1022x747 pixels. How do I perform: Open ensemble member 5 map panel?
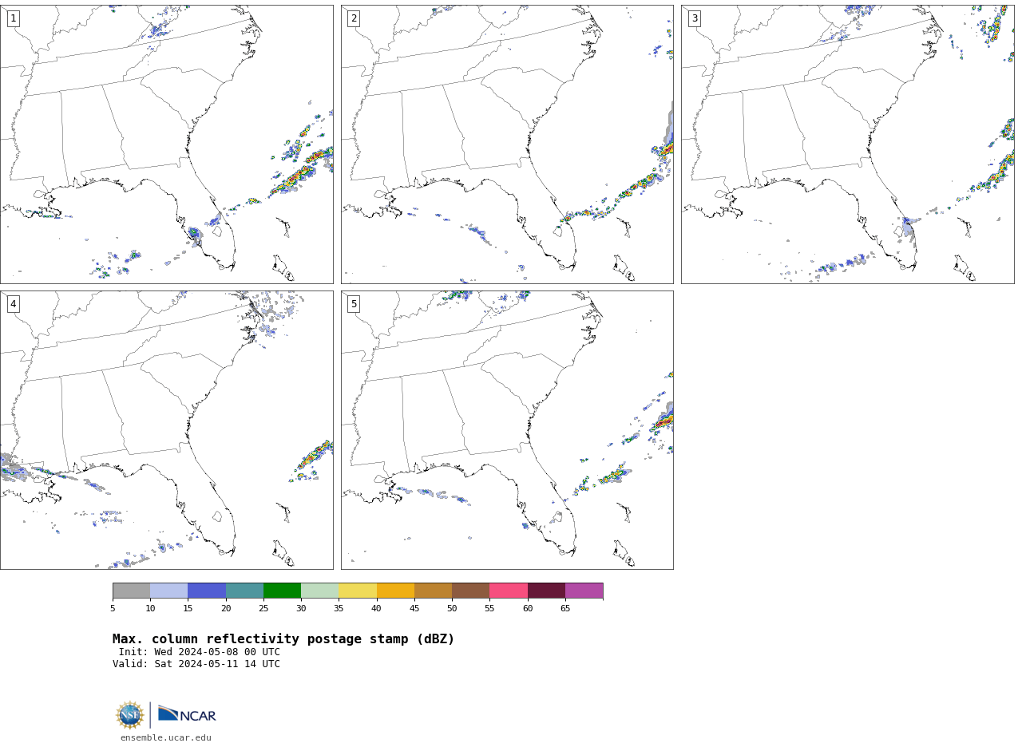pos(507,430)
